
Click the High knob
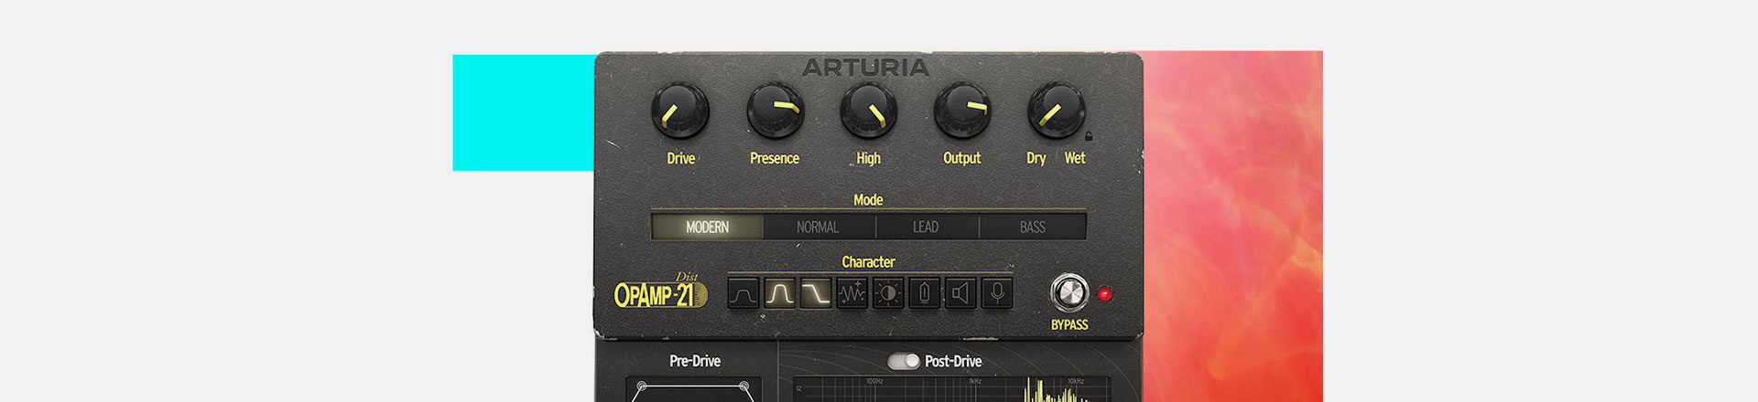(868, 111)
